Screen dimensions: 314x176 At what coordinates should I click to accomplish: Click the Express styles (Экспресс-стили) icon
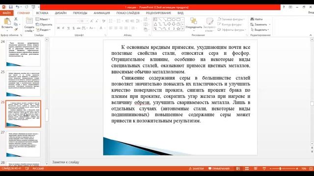coord(209,21)
